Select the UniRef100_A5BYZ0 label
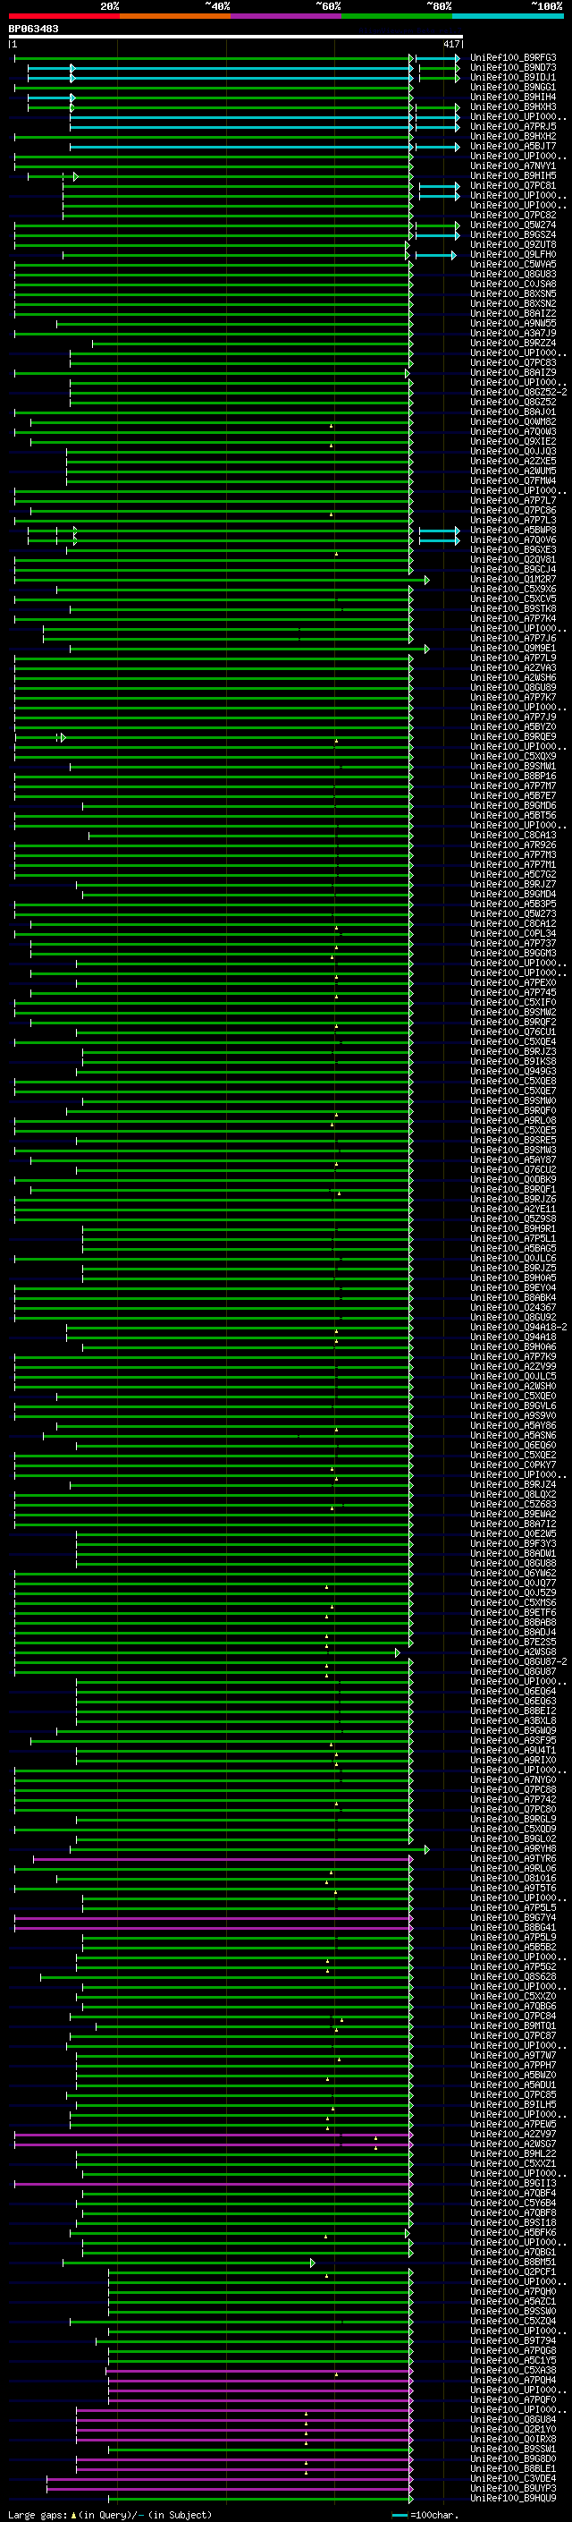Screen dimensions: 572x2522 [x=513, y=727]
